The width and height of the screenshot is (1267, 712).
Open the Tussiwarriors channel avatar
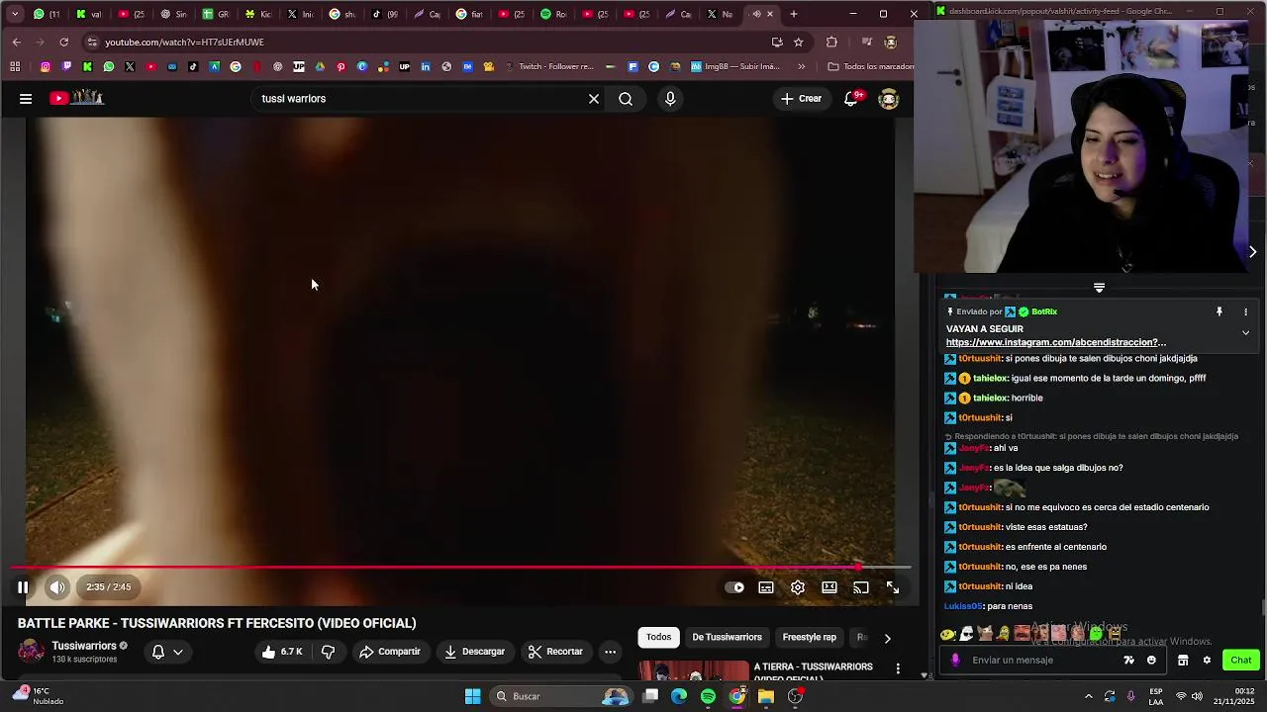coord(31,651)
